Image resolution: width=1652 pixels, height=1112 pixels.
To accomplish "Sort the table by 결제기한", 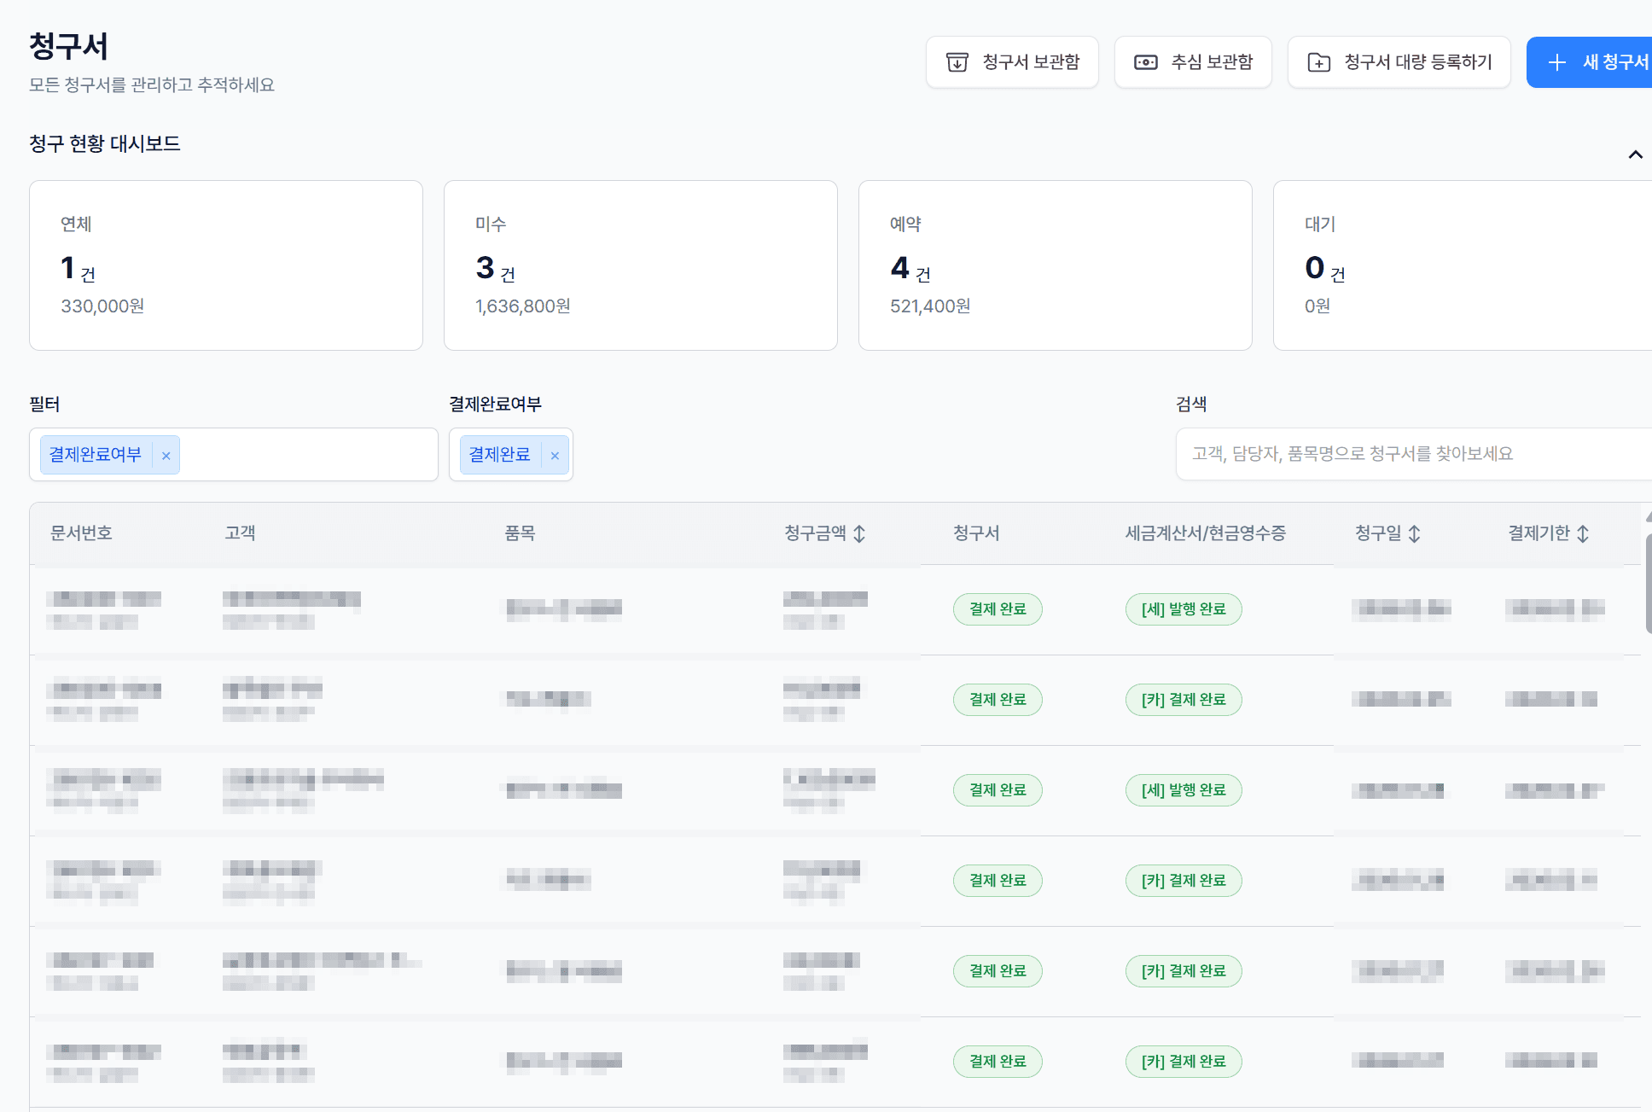I will pyautogui.click(x=1583, y=533).
